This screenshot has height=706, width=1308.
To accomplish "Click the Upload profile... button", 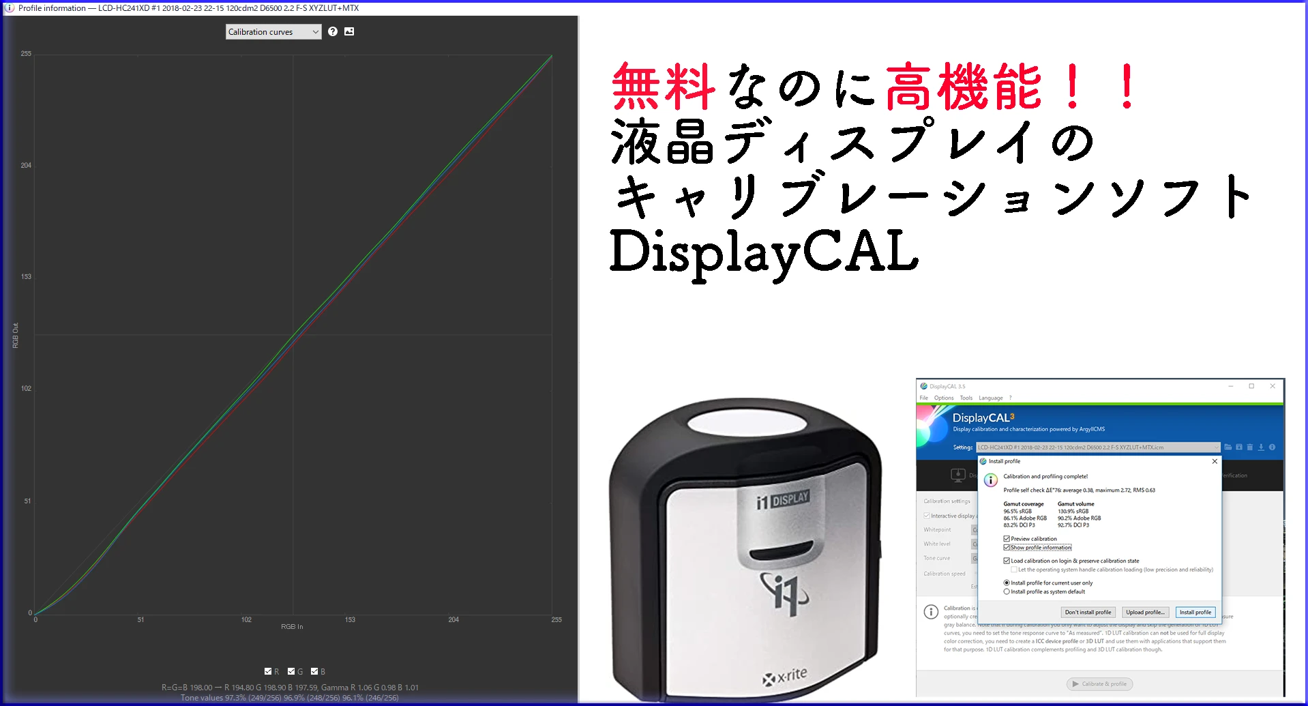I will 1146,613.
